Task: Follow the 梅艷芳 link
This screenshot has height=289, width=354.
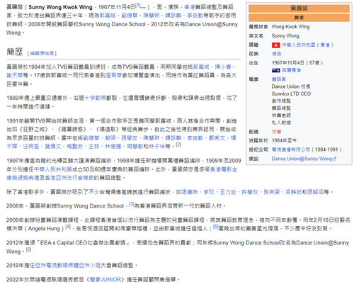Action: coord(75,147)
